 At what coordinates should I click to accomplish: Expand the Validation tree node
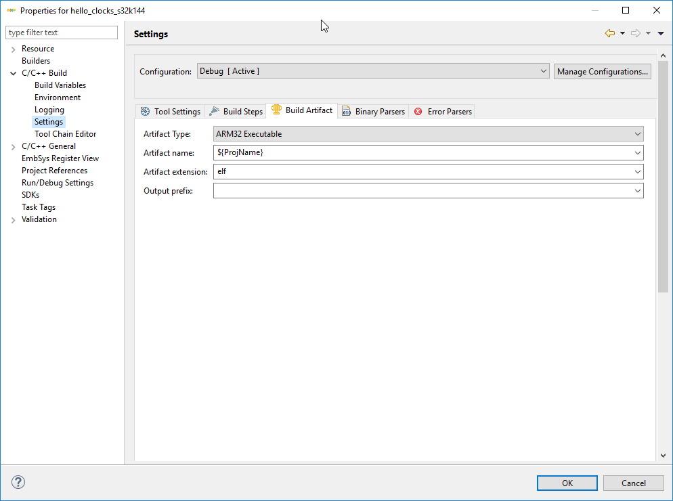[14, 220]
